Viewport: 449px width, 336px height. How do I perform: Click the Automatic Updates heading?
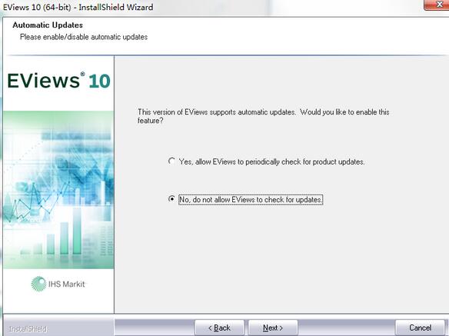[x=48, y=25]
